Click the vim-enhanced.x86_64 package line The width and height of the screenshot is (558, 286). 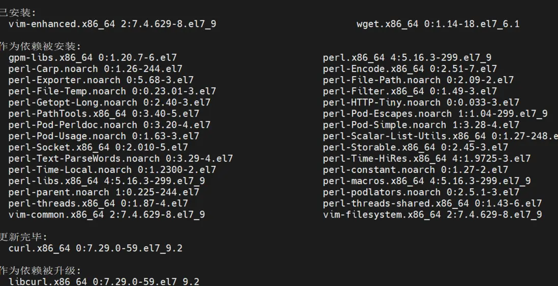112,24
